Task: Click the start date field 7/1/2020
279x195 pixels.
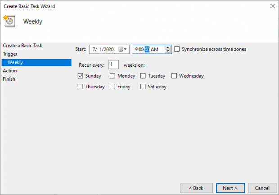Action: click(x=109, y=49)
